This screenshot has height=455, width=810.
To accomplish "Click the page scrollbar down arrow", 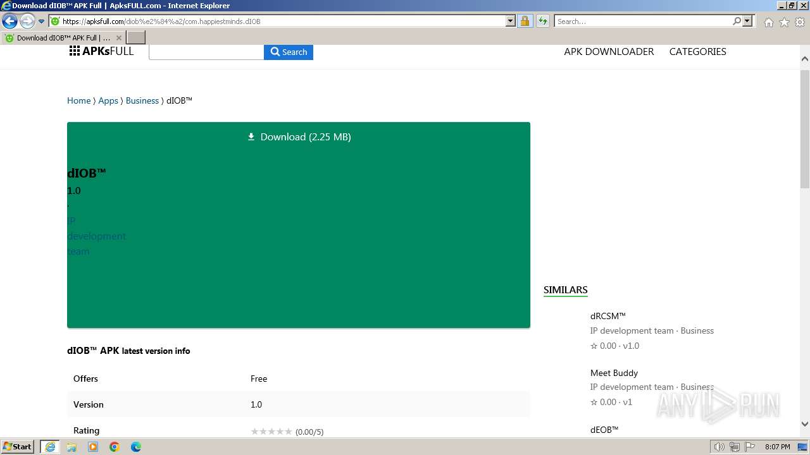I will [x=805, y=425].
